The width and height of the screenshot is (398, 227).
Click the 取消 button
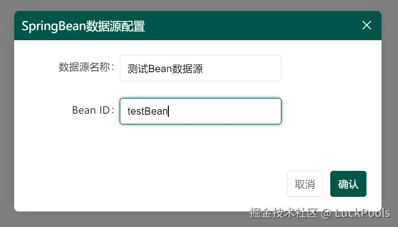click(x=305, y=184)
